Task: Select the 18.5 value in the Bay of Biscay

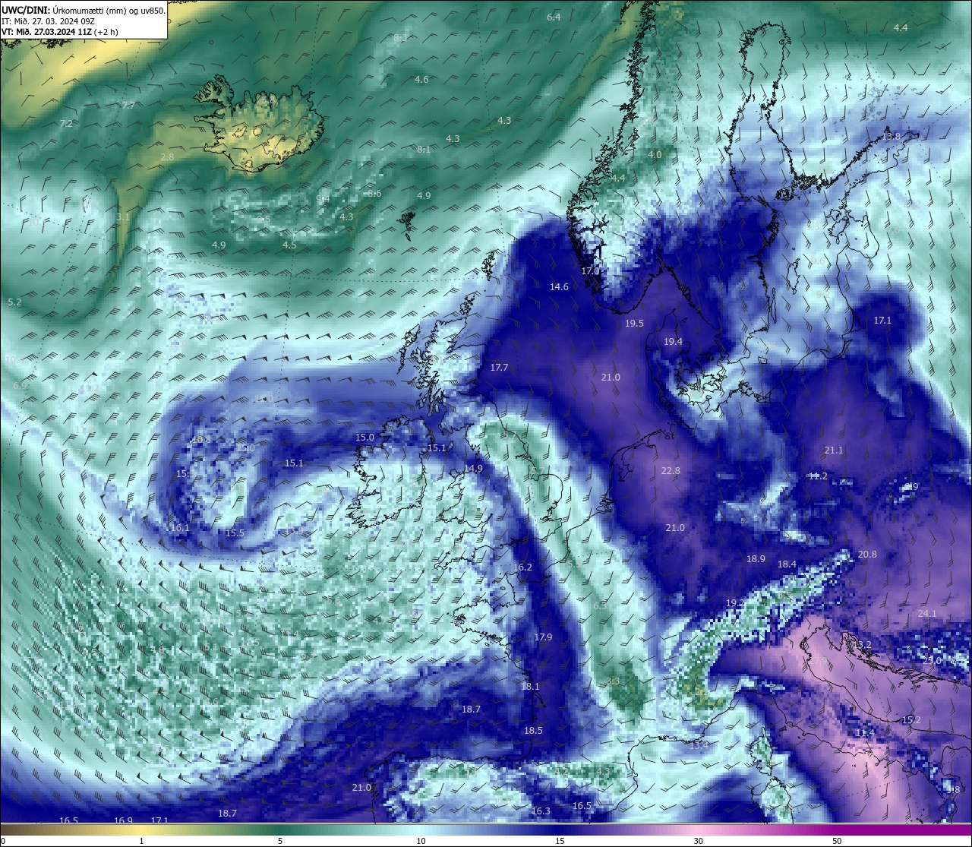Action: point(533,731)
